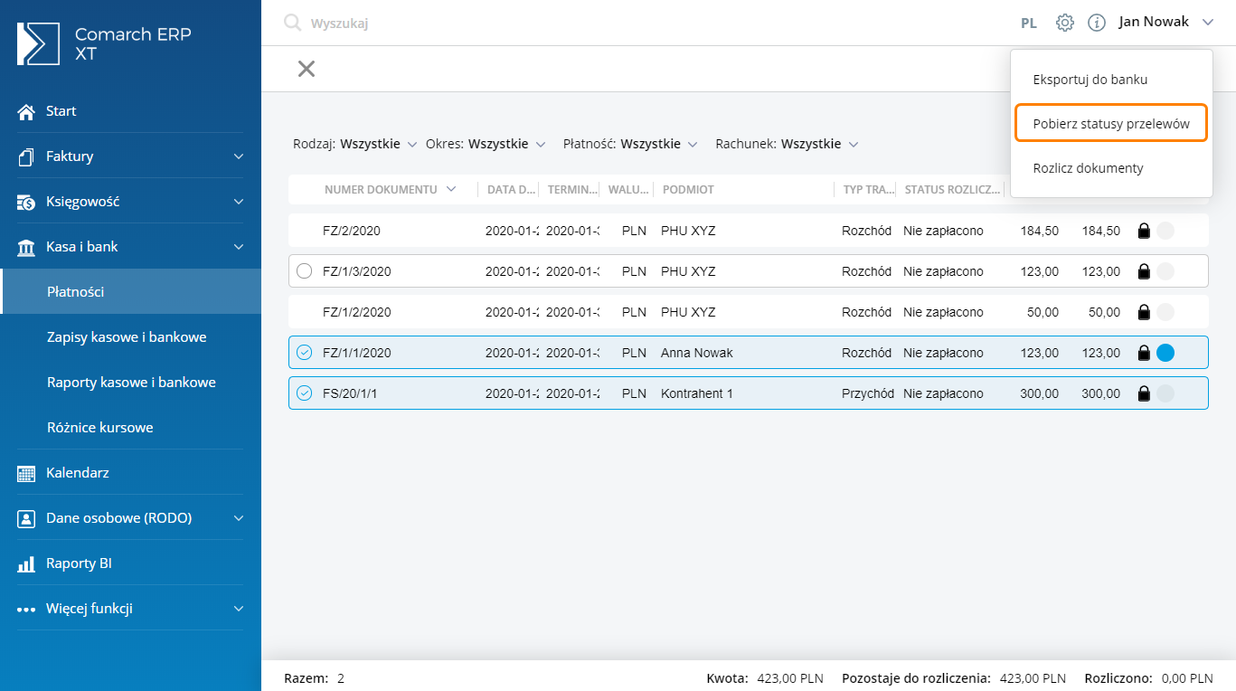Click the Raporty BI chart icon
This screenshot has width=1236, height=691.
tap(26, 563)
